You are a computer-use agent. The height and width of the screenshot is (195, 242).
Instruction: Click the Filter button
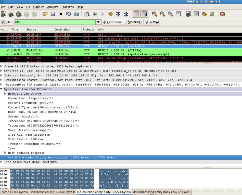tap(7, 22)
